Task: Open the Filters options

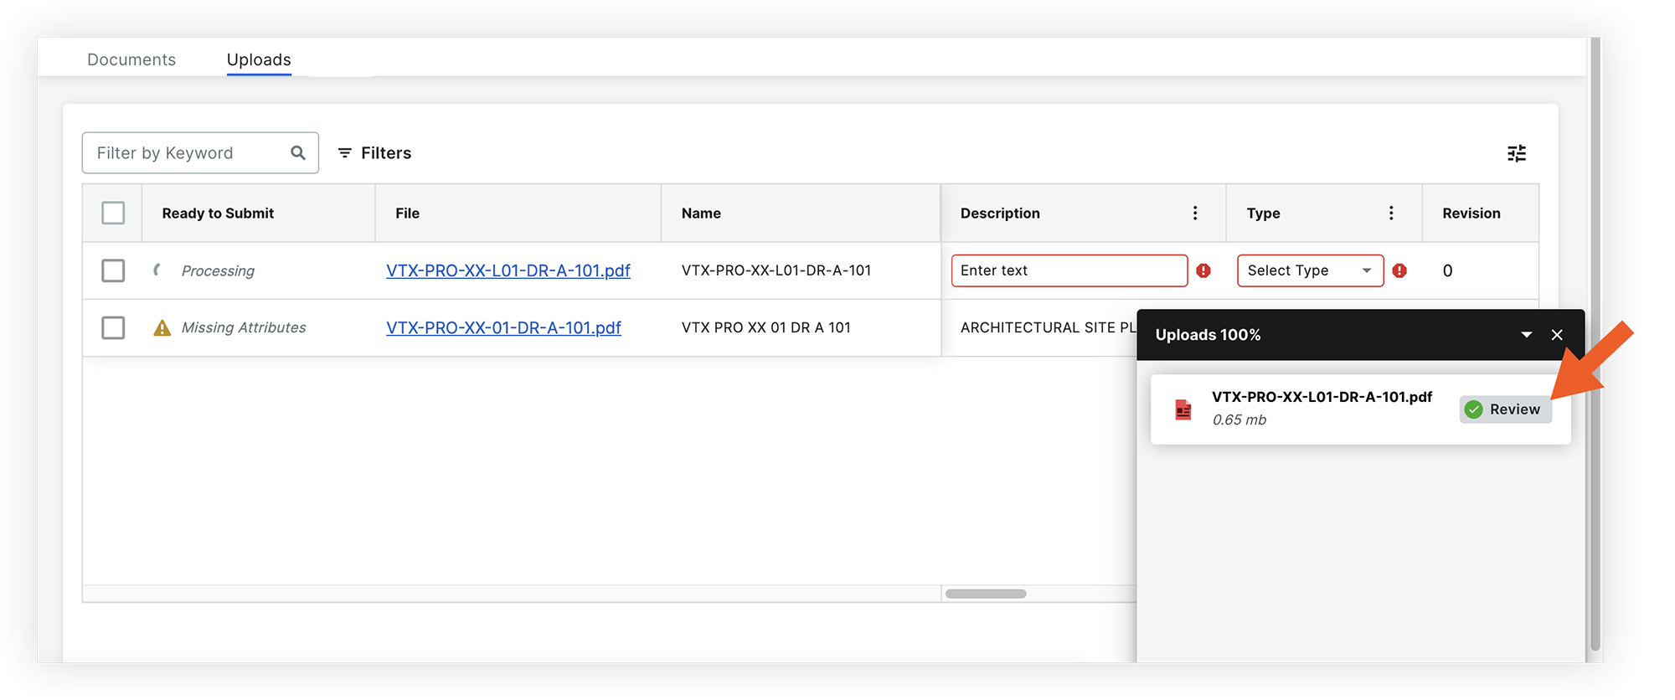Action: pos(374,153)
